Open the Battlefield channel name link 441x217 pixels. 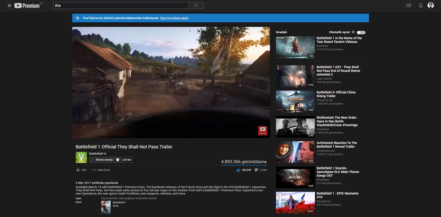tap(96, 154)
